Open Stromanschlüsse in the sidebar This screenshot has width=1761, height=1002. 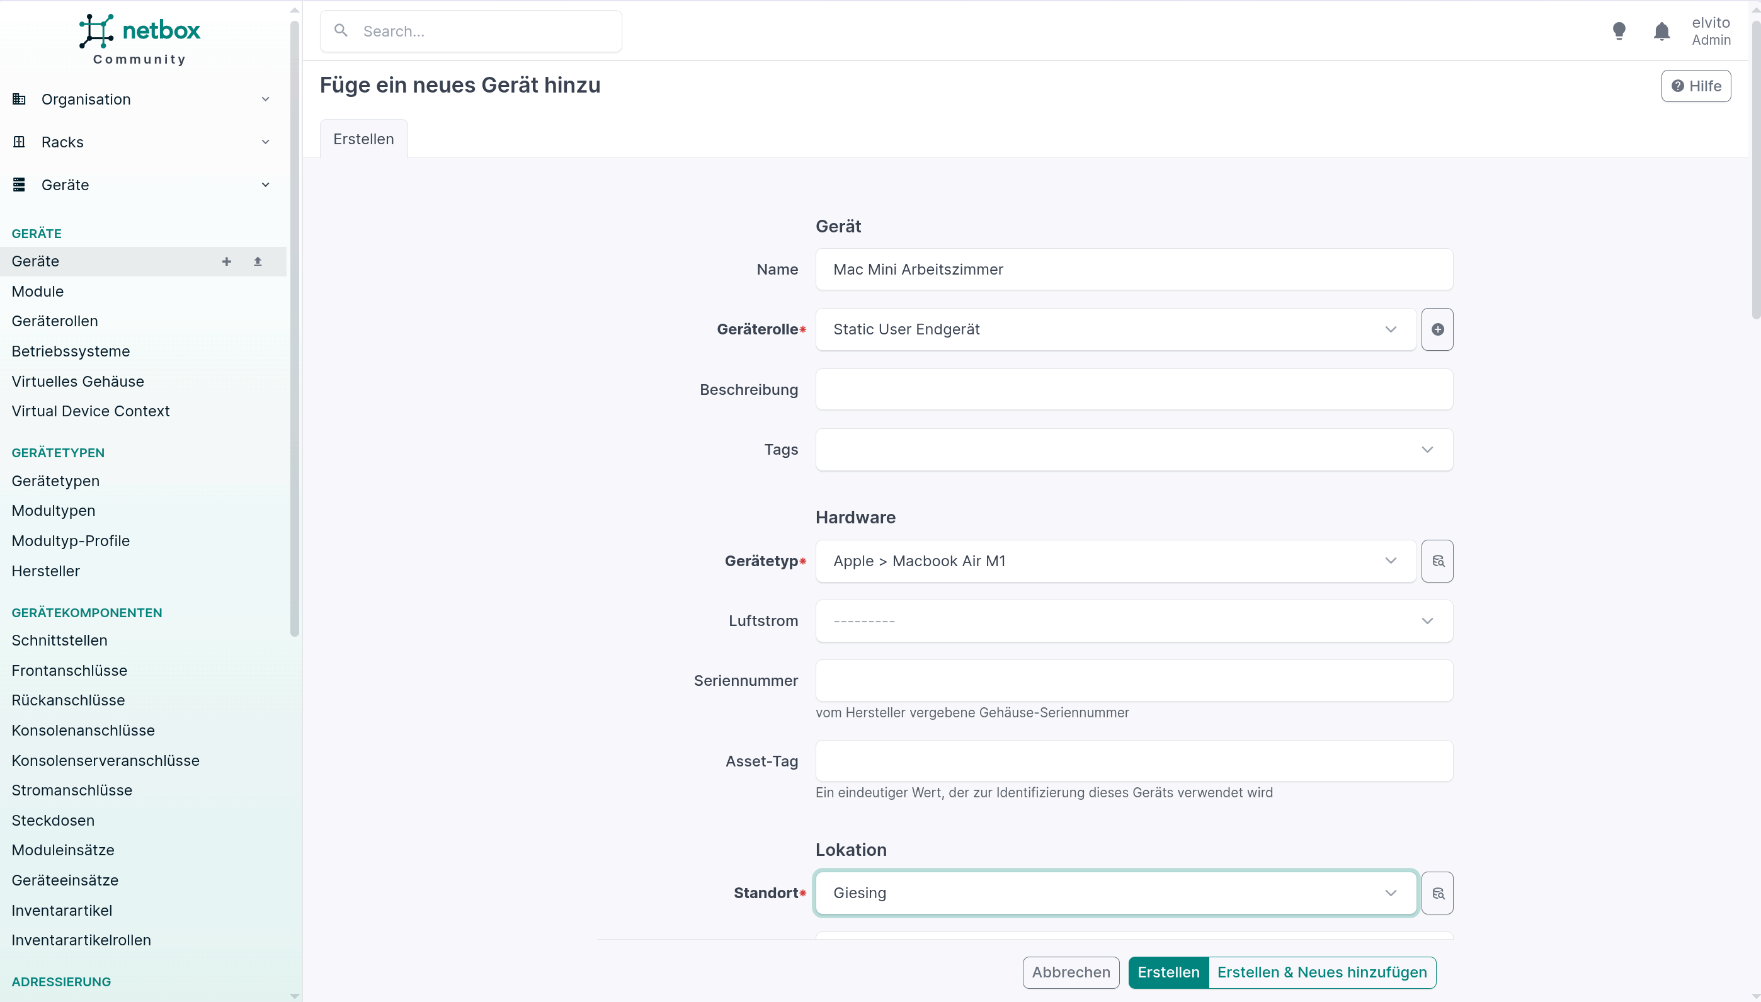(x=72, y=790)
